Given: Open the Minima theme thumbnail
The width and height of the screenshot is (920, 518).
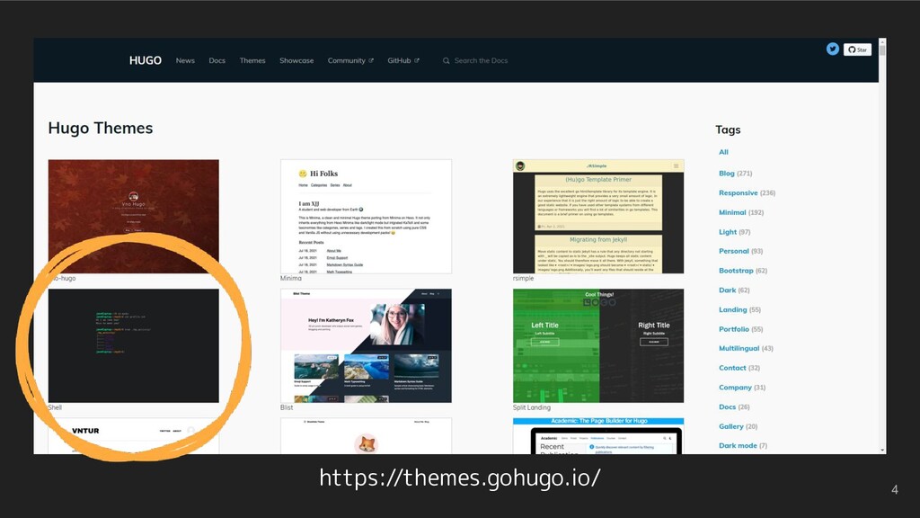Looking at the screenshot, I should [x=367, y=216].
